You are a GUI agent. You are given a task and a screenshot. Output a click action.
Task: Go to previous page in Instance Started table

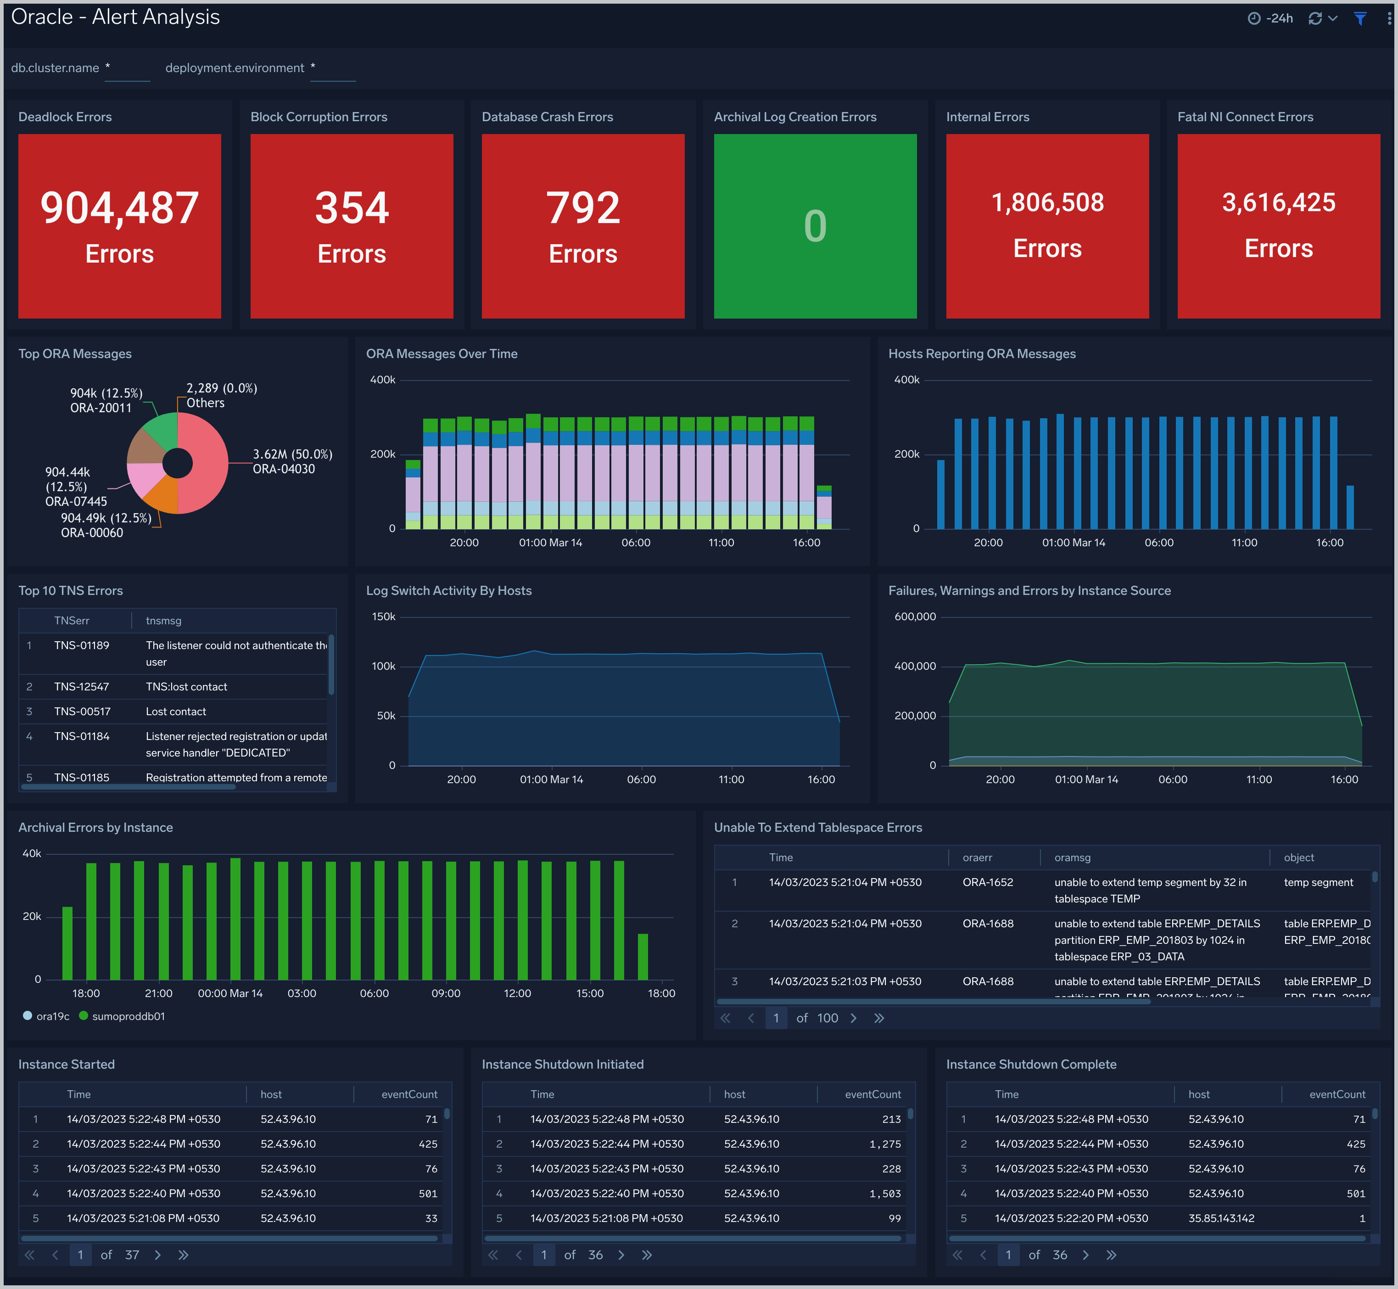point(55,1255)
